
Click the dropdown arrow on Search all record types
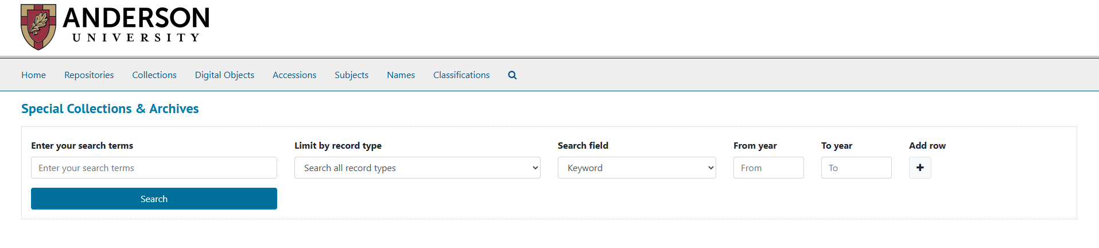point(535,168)
